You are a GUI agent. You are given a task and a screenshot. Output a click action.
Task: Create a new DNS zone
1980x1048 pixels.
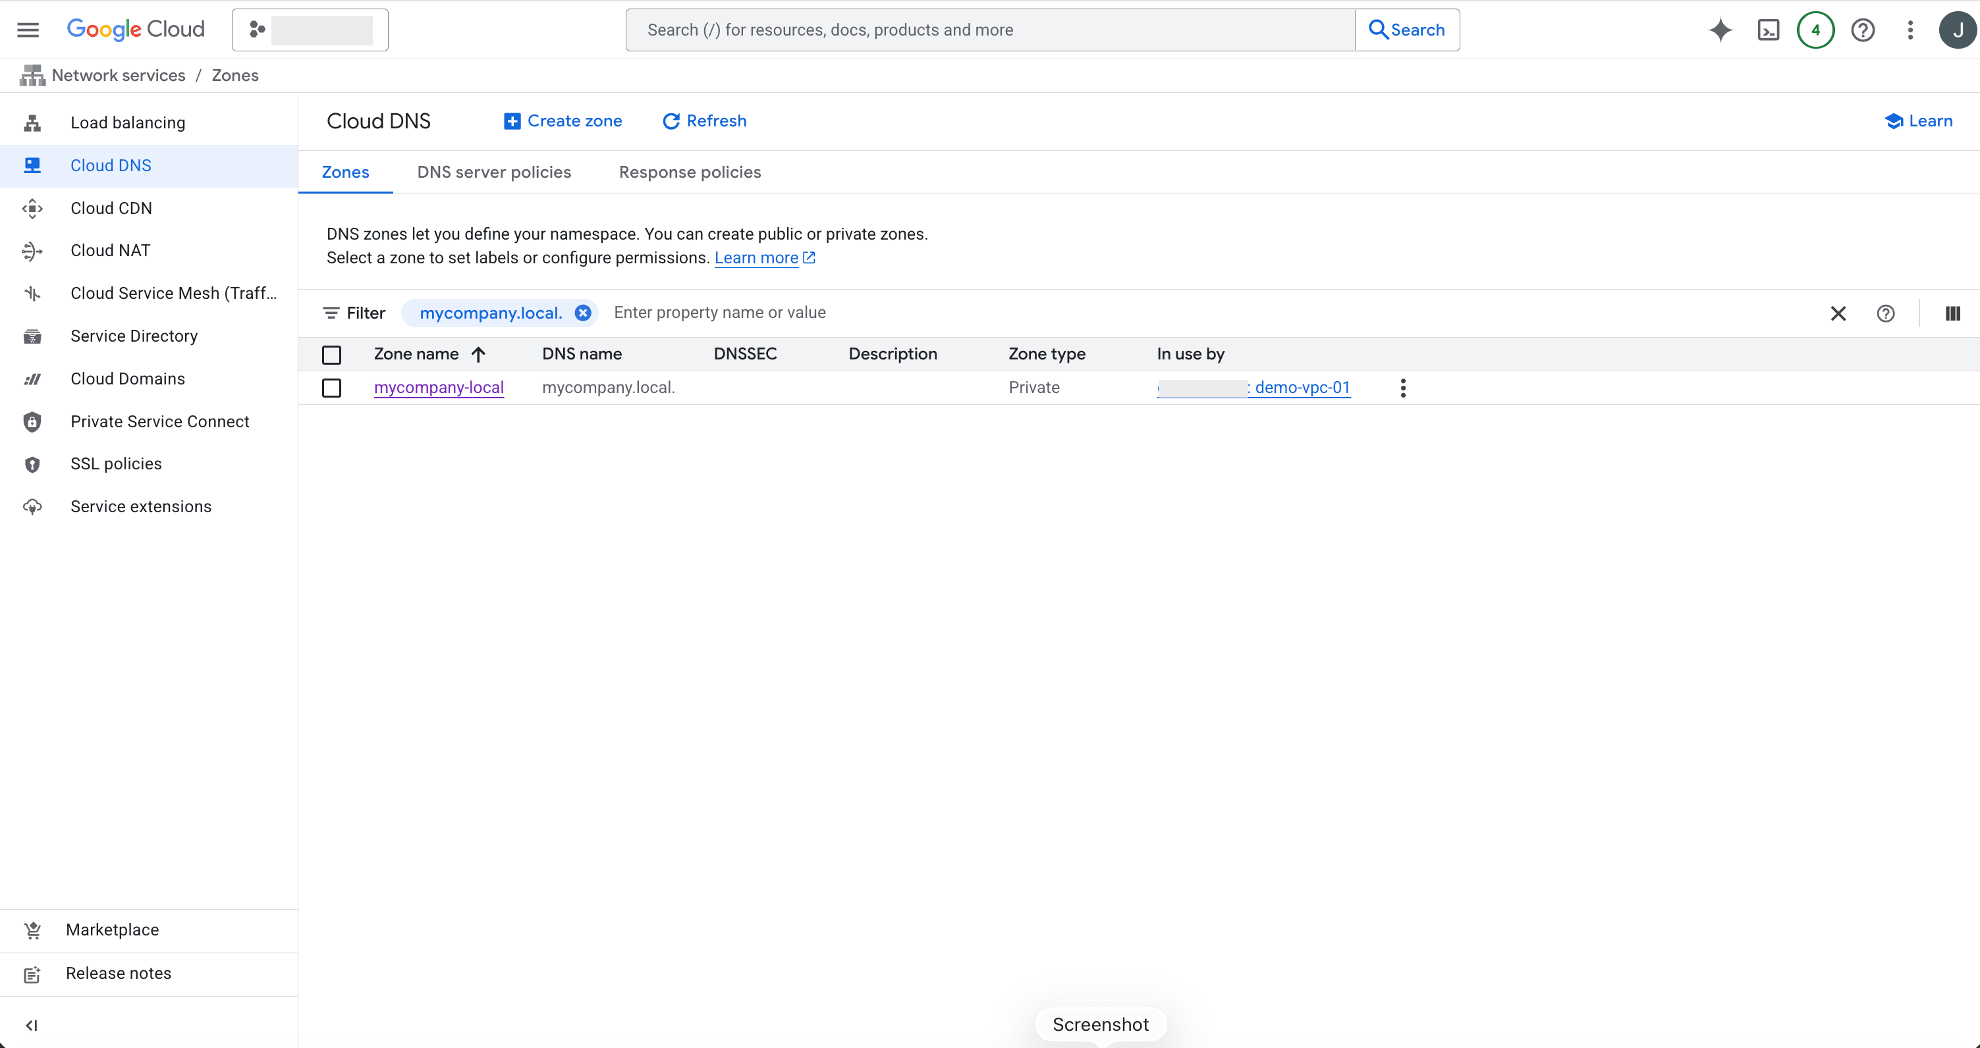click(563, 120)
